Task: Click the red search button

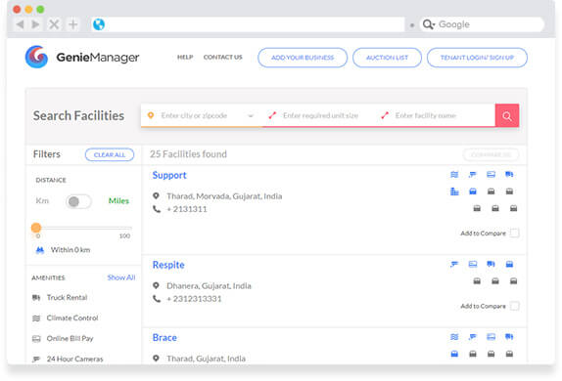Action: 507,115
